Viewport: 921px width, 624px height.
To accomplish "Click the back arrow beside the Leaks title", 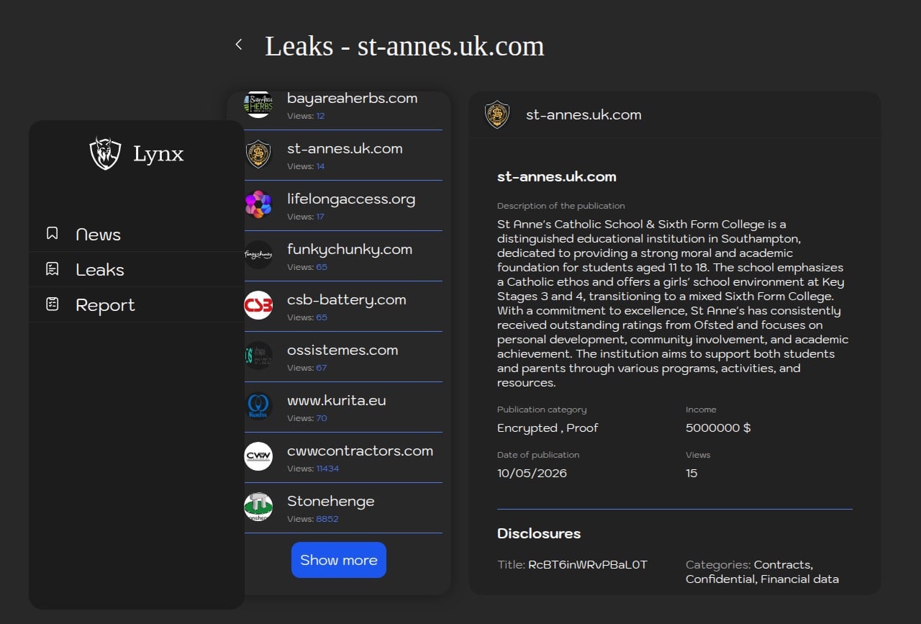I will pos(238,45).
